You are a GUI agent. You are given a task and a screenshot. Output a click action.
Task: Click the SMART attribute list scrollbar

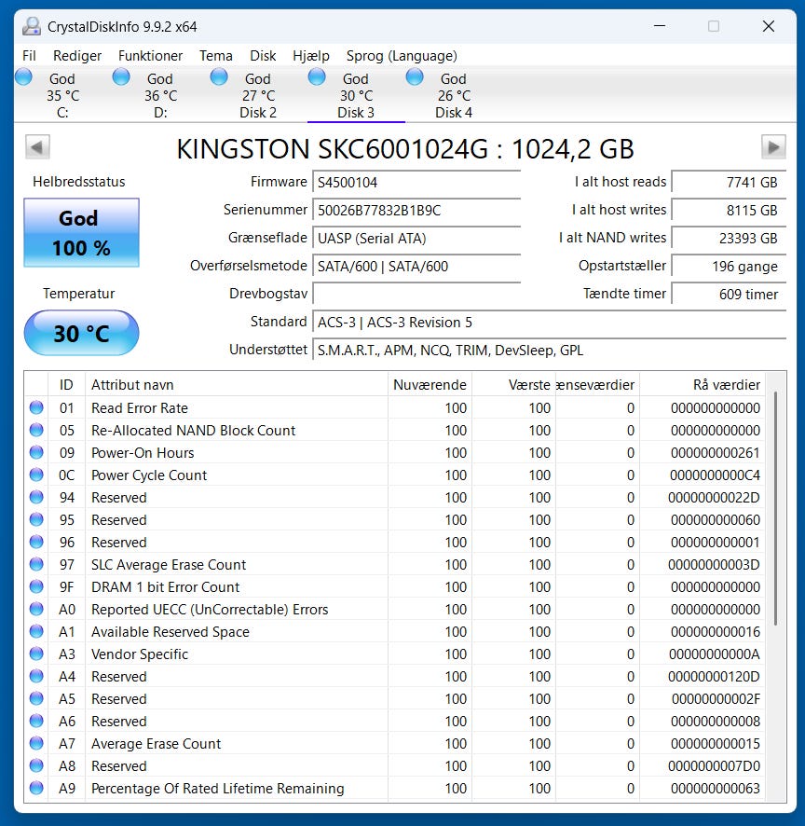tap(776, 508)
